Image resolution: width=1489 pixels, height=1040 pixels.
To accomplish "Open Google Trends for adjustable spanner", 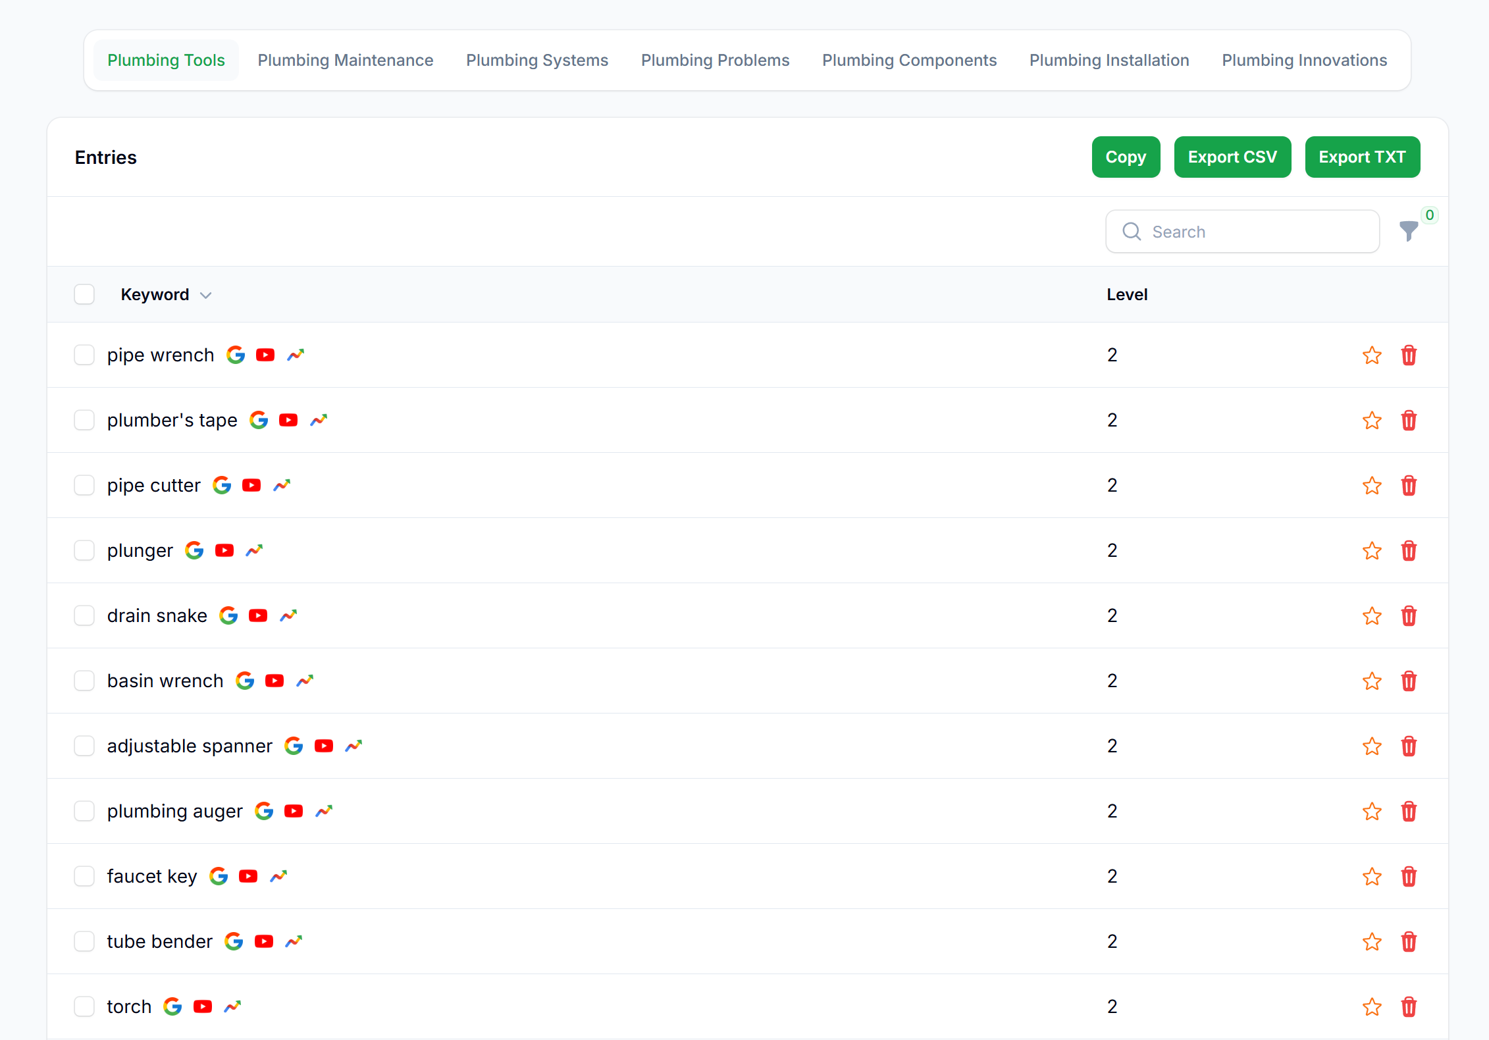I will (353, 746).
